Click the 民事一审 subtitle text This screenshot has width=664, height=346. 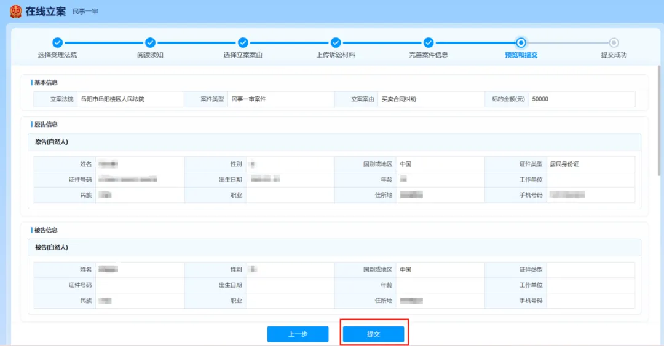tap(85, 12)
